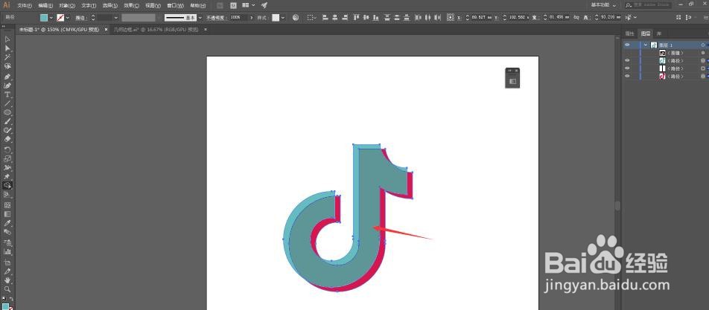The height and width of the screenshot is (310, 709).
Task: Open the 效果(C) menu
Action: point(132,5)
